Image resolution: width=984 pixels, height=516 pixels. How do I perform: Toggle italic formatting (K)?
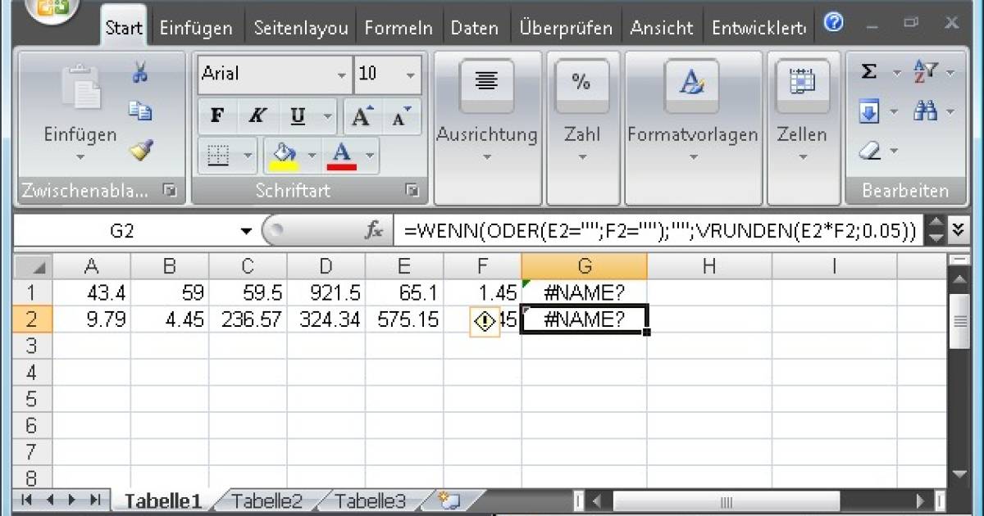pos(257,115)
